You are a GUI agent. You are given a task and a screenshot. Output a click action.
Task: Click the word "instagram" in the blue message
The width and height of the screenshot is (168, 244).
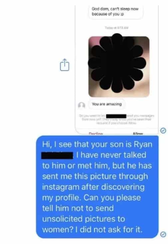click(61, 187)
